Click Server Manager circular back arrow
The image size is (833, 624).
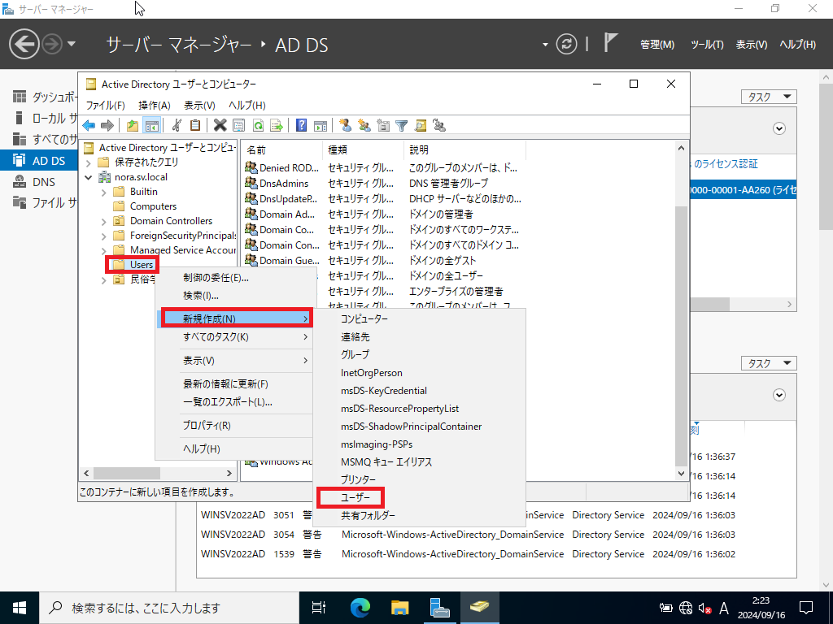pos(24,44)
